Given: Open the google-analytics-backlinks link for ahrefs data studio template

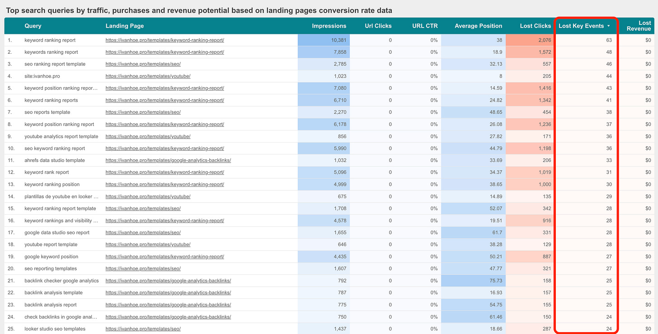Looking at the screenshot, I should tap(169, 160).
